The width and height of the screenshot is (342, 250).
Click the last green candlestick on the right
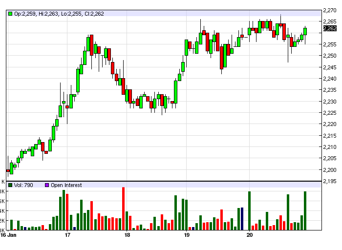tap(305, 31)
